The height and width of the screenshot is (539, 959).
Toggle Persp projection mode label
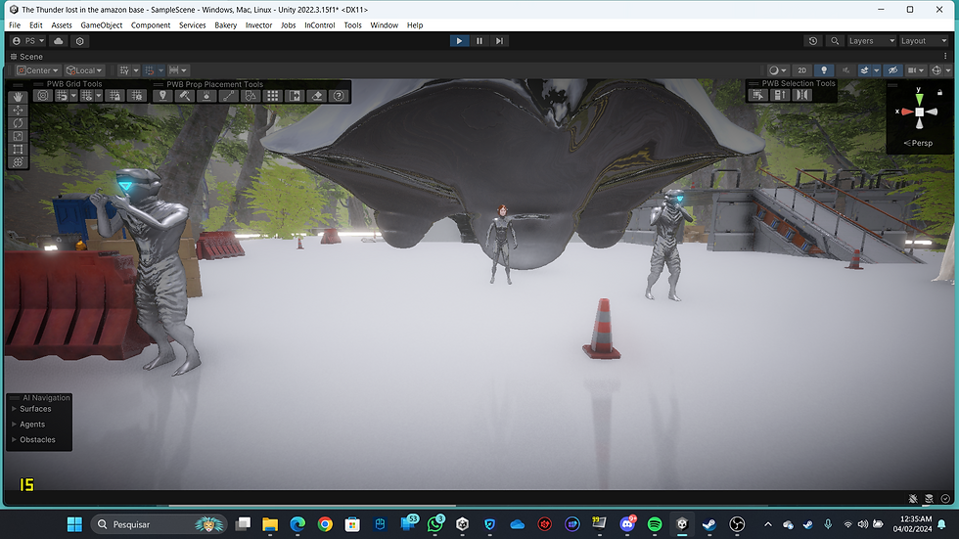(x=918, y=143)
